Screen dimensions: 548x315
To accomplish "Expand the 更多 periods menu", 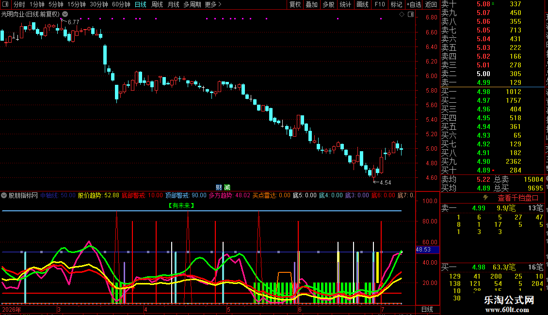I will (213, 4).
